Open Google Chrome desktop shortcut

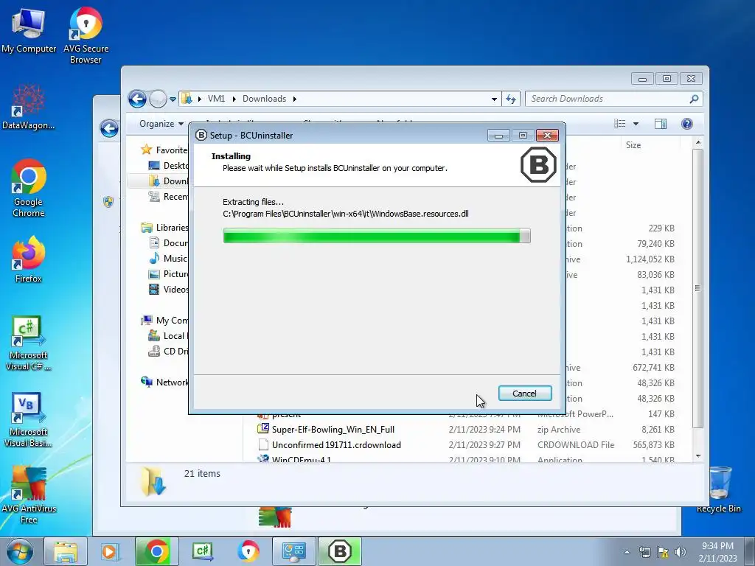pos(29,188)
